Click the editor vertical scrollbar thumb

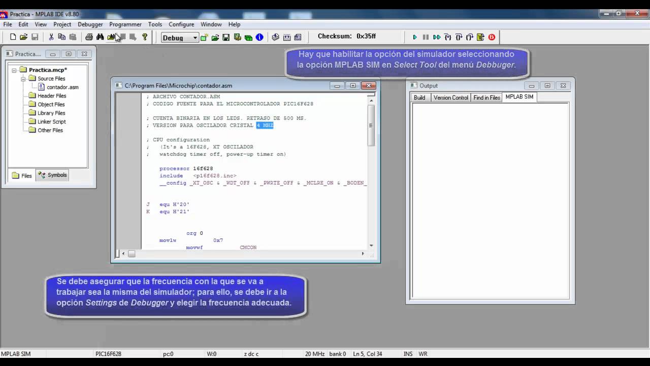coord(371,125)
